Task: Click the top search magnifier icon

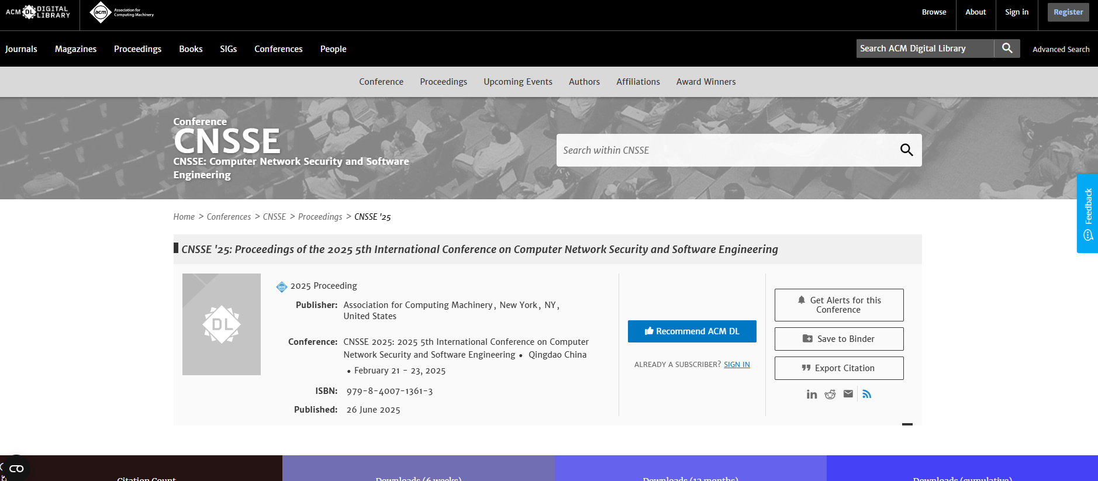Action: coord(1007,49)
